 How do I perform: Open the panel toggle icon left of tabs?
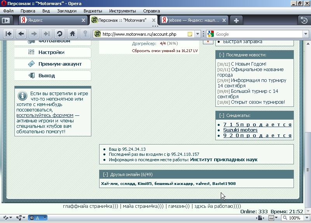coord(6,20)
